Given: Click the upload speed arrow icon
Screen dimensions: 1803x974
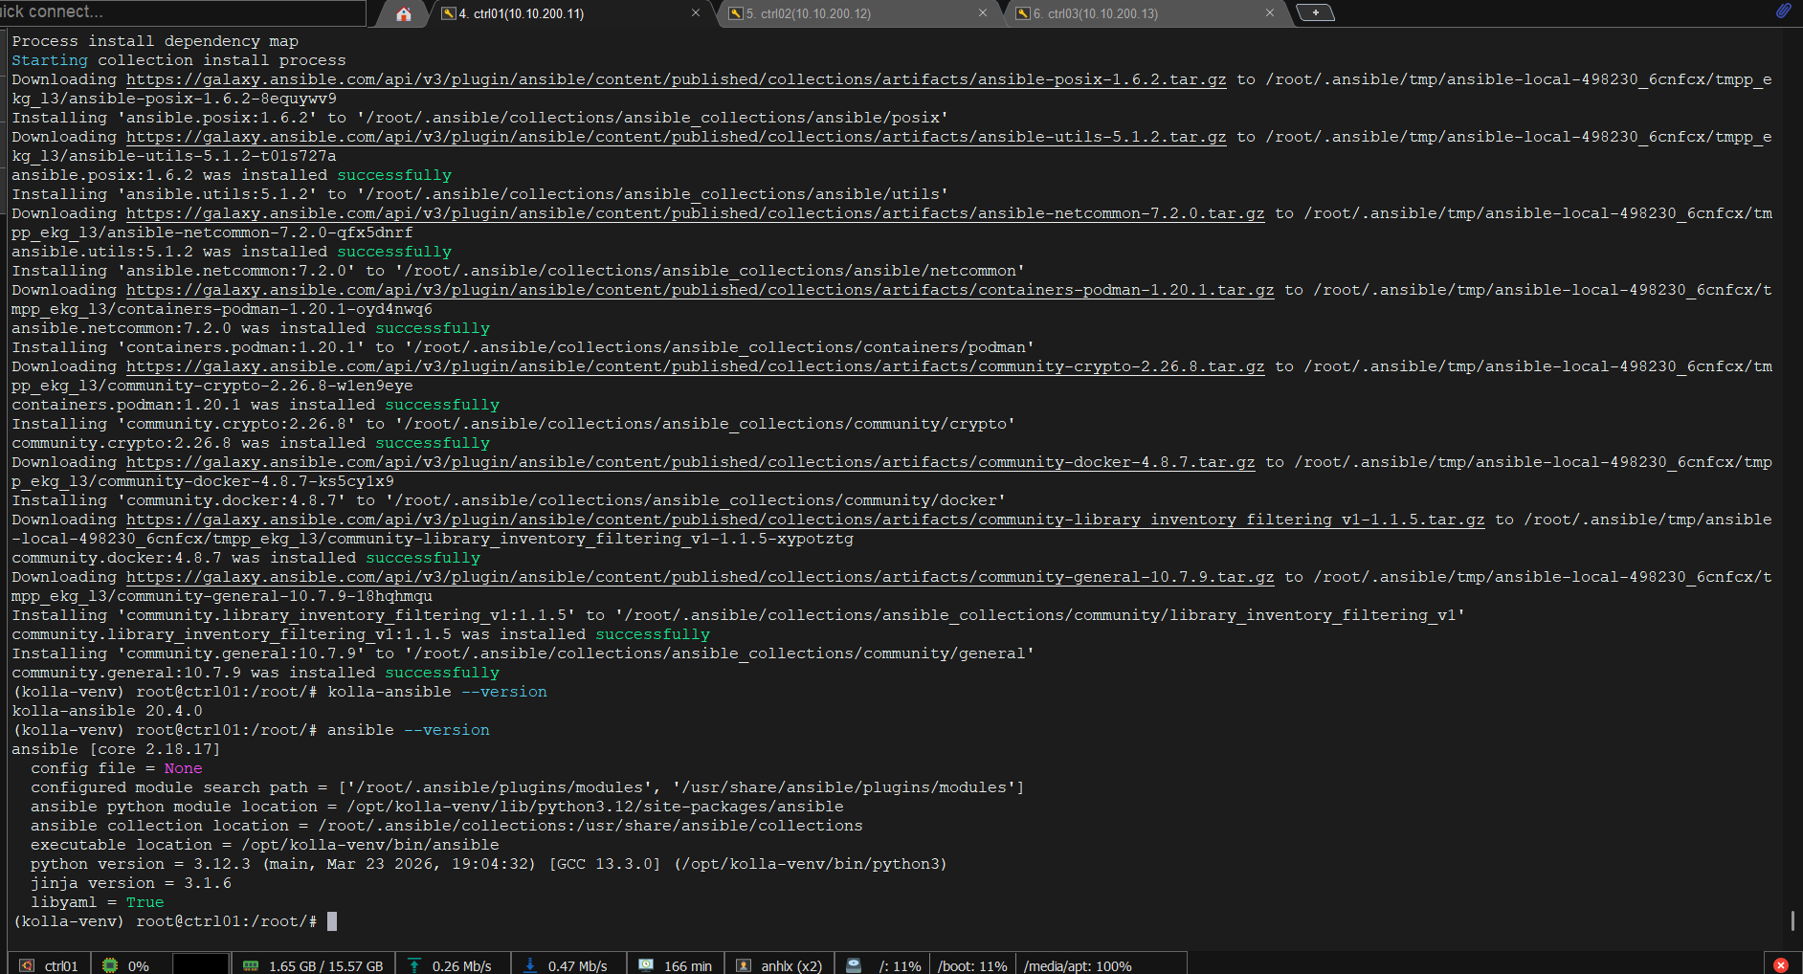Looking at the screenshot, I should [x=414, y=965].
